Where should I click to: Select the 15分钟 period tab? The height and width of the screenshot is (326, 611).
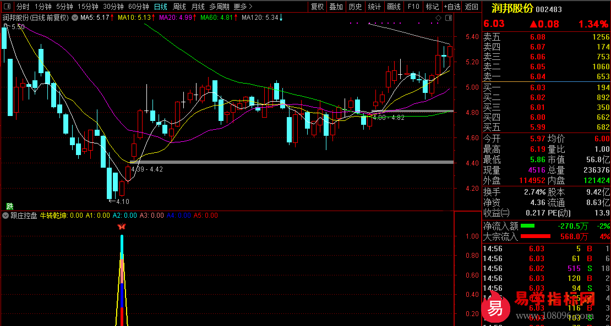tap(88, 6)
